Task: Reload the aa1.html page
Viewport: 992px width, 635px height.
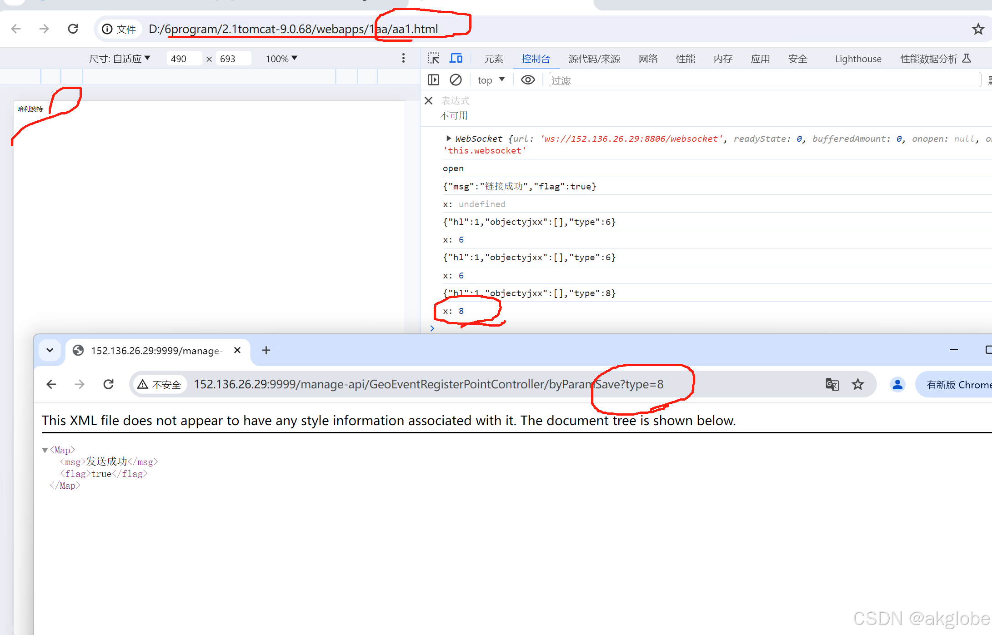Action: point(73,29)
